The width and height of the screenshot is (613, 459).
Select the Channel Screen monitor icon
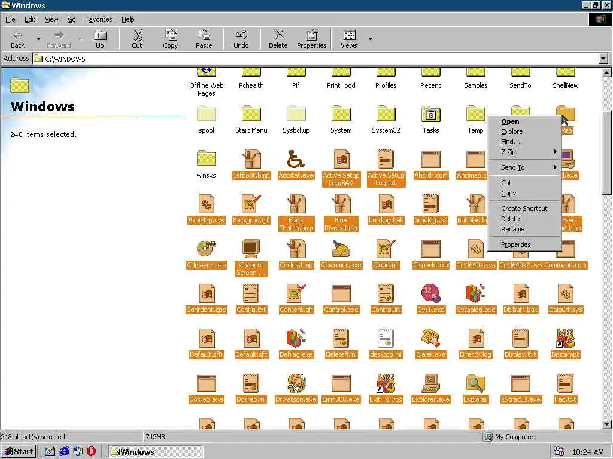point(251,249)
